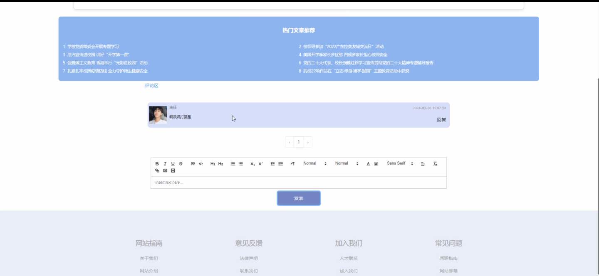This screenshot has width=599, height=276.
Task: Toggle the bullet list format
Action: pyautogui.click(x=240, y=163)
